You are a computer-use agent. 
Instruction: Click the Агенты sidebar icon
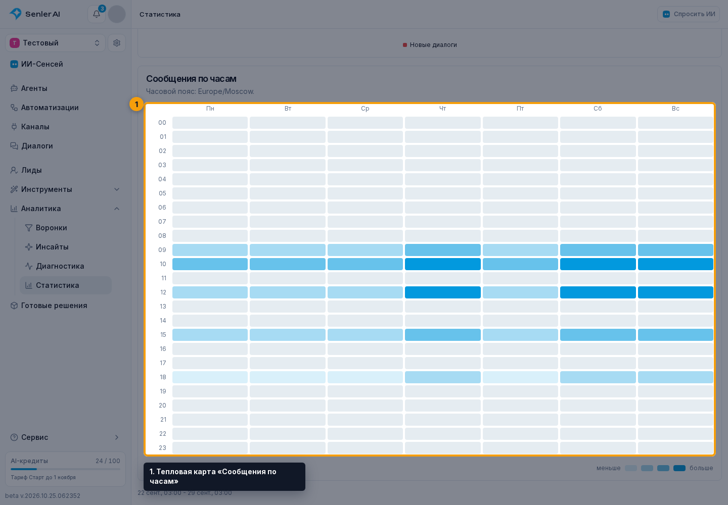click(14, 88)
